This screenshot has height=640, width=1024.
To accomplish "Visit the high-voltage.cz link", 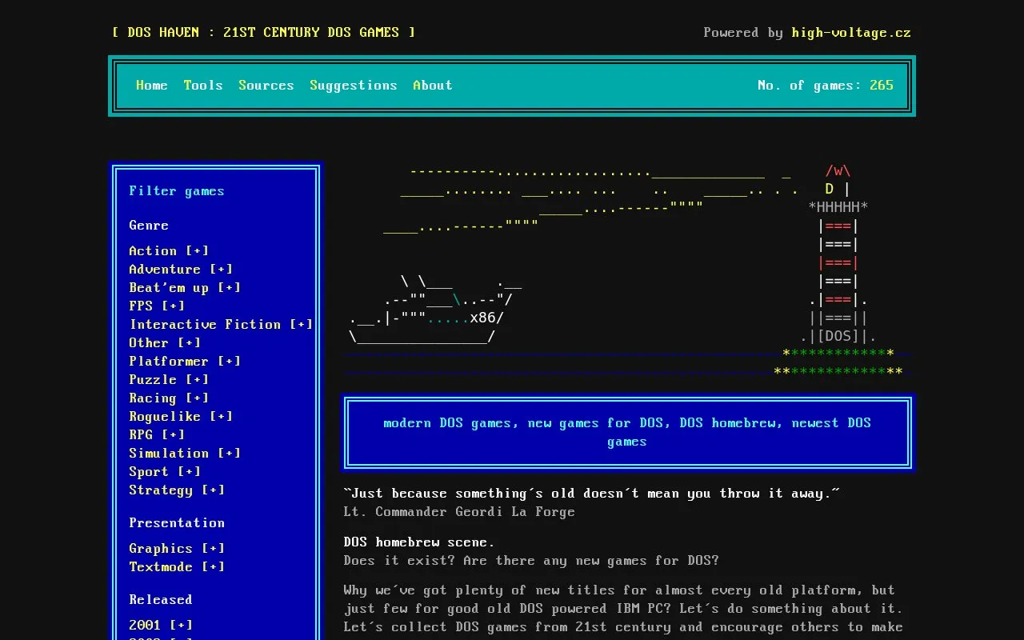I will pos(851,33).
